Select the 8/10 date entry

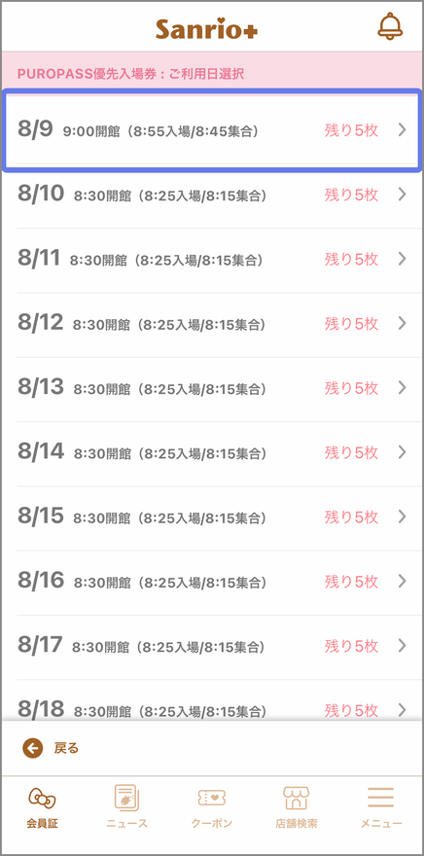212,195
